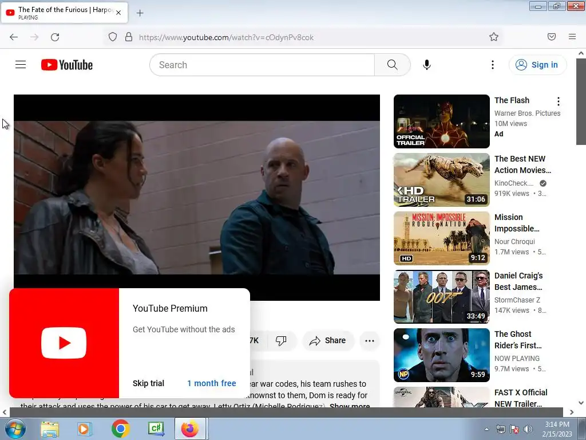The image size is (586, 440).
Task: Open Daniel Craig's Best James video title
Action: coord(518,281)
